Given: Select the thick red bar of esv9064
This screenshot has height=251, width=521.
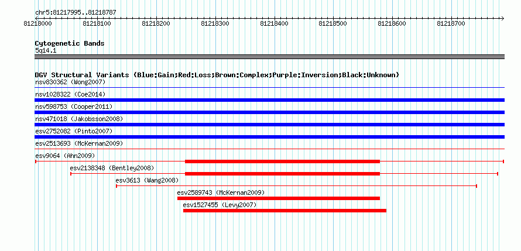Looking at the screenshot, I should tap(282, 161).
